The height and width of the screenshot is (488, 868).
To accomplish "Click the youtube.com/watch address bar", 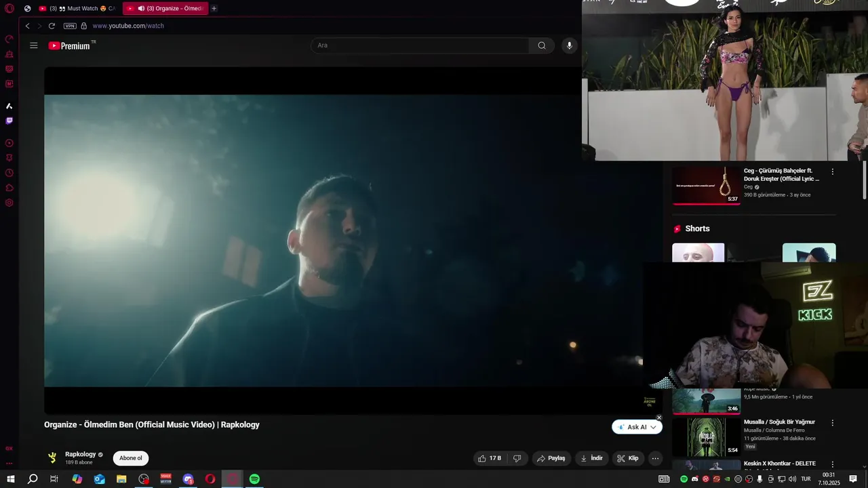I will click(128, 26).
